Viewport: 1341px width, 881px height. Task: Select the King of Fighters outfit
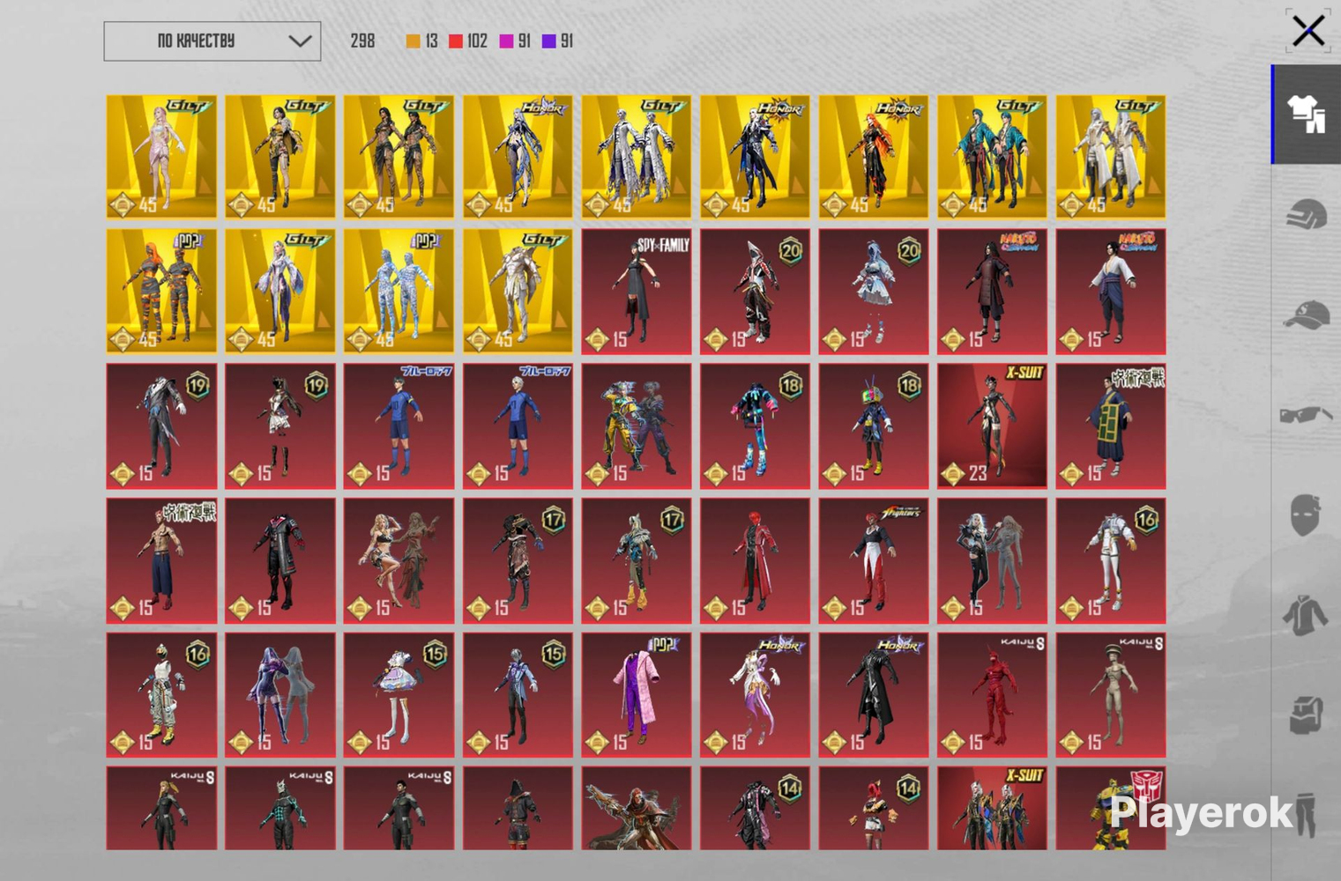coord(874,561)
